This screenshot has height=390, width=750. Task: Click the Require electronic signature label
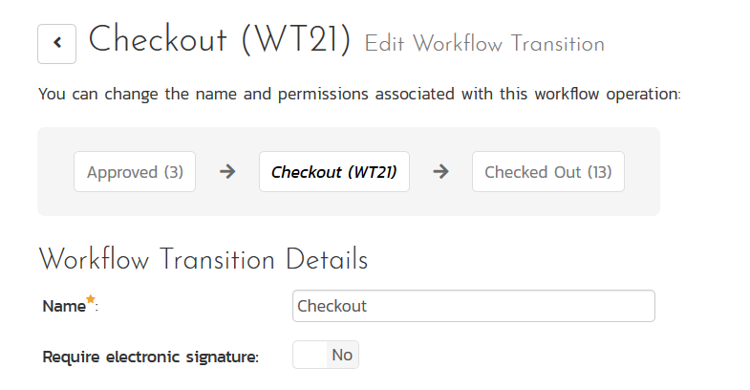[150, 357]
